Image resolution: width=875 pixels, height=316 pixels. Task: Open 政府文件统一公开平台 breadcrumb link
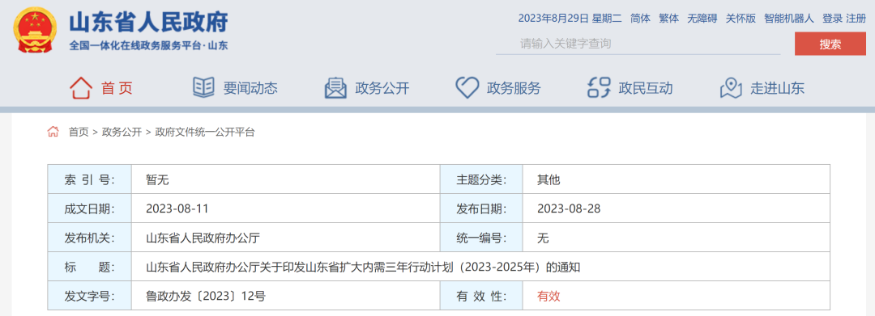point(205,133)
